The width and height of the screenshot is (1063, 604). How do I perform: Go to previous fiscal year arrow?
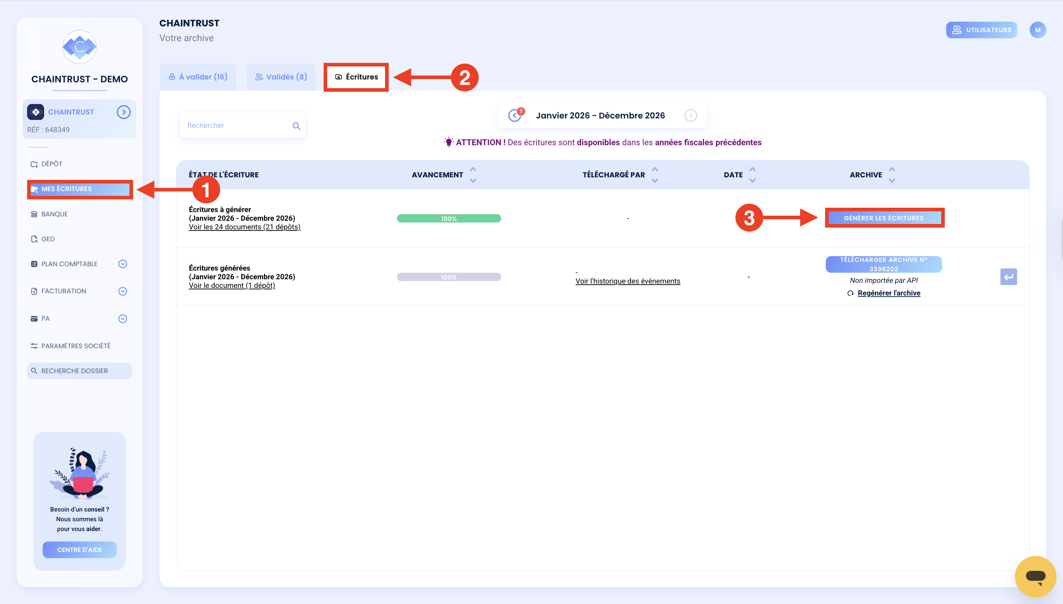coord(515,115)
